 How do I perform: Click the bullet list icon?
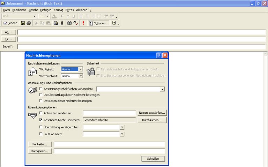tap(99, 16)
